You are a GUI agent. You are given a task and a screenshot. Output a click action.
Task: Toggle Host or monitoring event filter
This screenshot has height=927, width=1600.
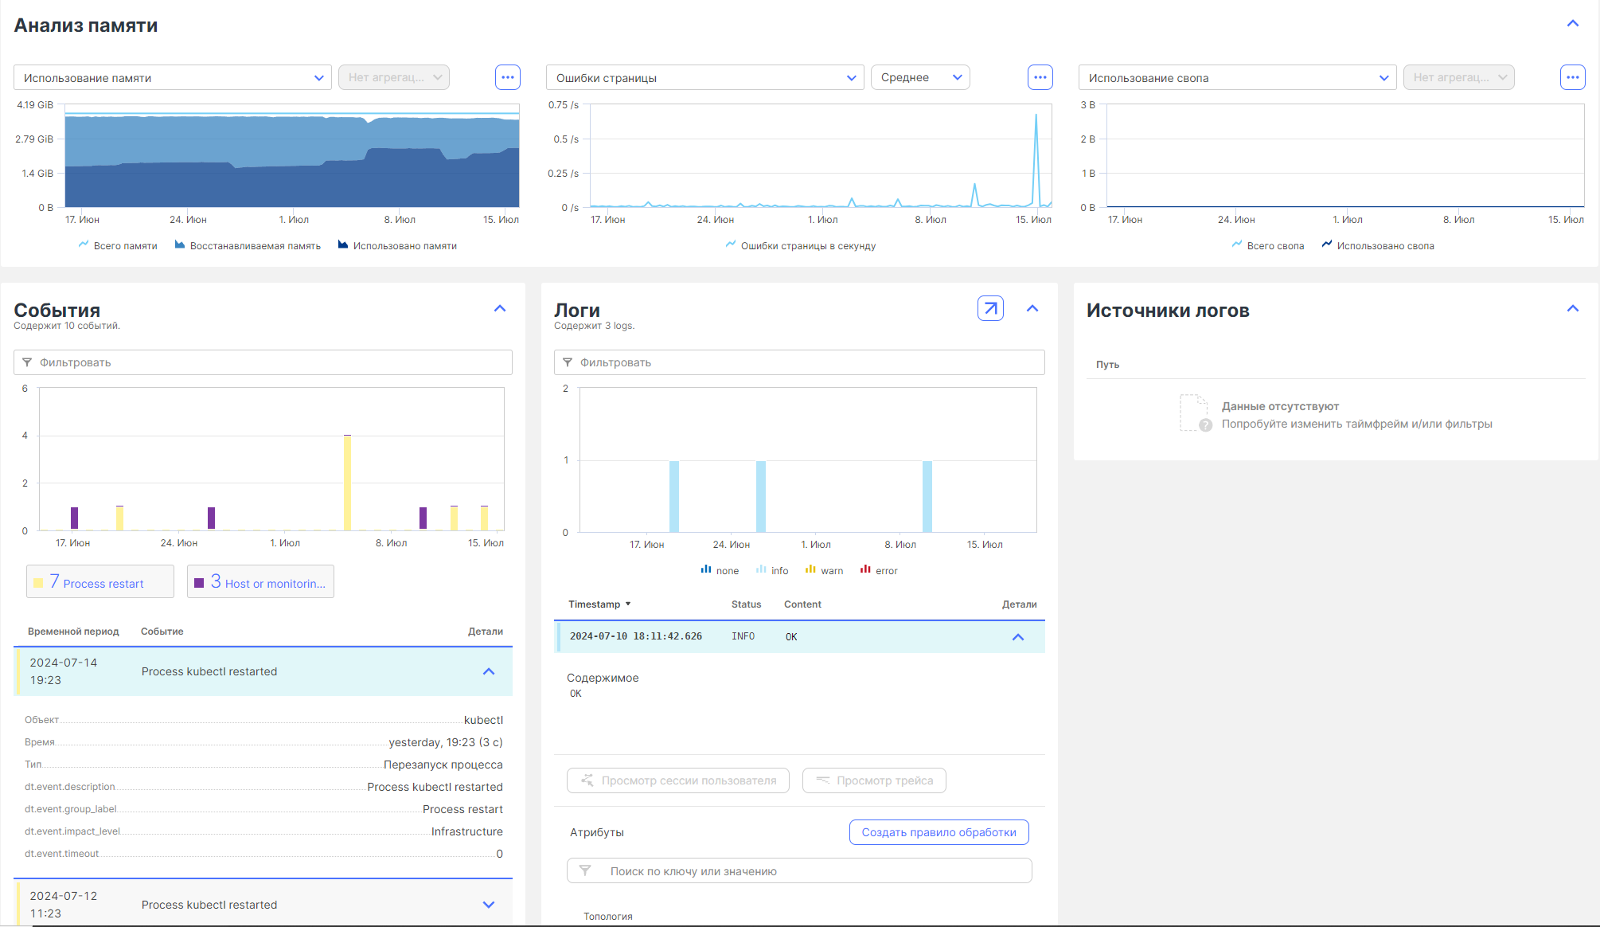click(x=260, y=582)
